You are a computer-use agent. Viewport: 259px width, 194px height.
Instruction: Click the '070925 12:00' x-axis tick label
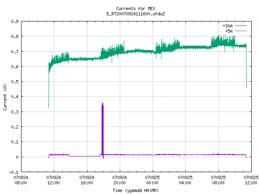point(251,180)
